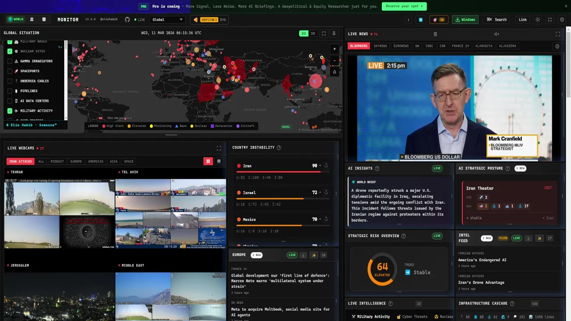This screenshot has height=321, width=571.
Task: Enable Spaceports layer checkbox
Action: pos(10,71)
